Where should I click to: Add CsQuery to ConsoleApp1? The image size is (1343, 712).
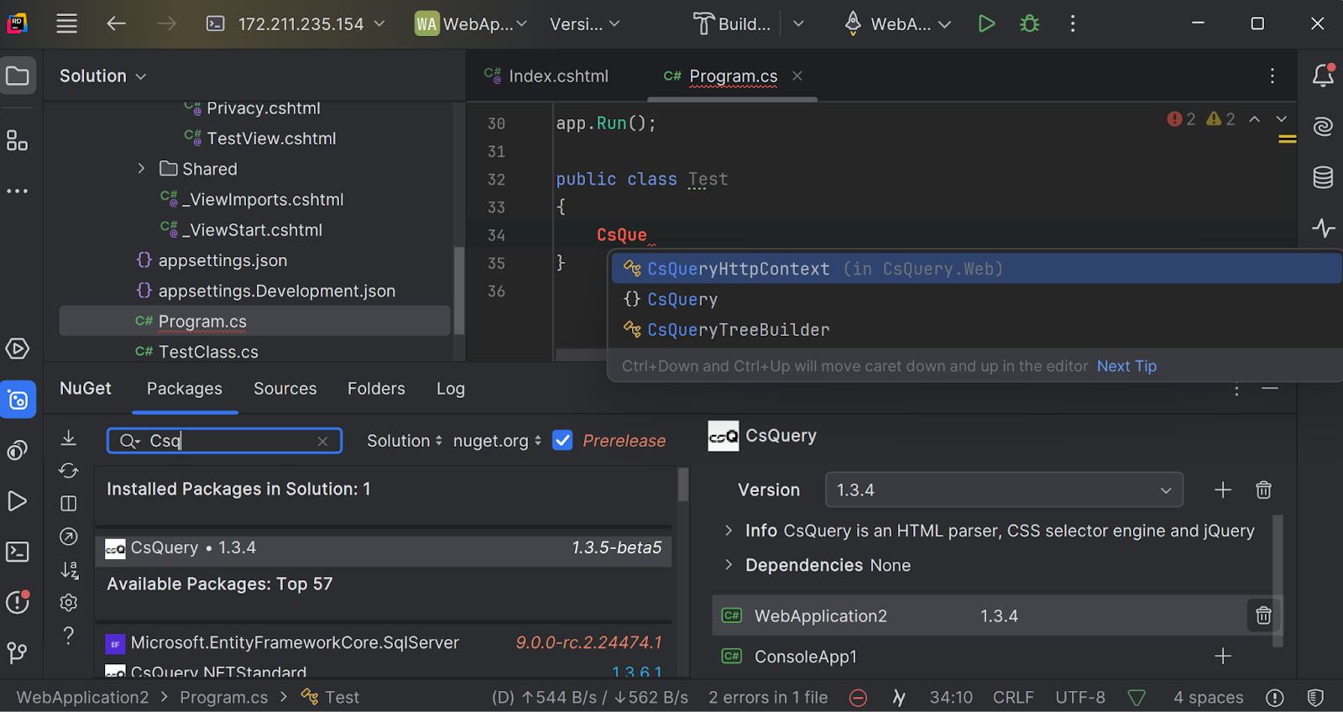(1223, 656)
